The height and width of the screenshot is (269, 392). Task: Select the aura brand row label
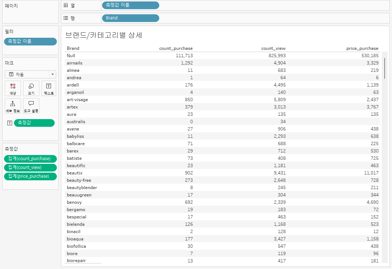(x=72, y=114)
